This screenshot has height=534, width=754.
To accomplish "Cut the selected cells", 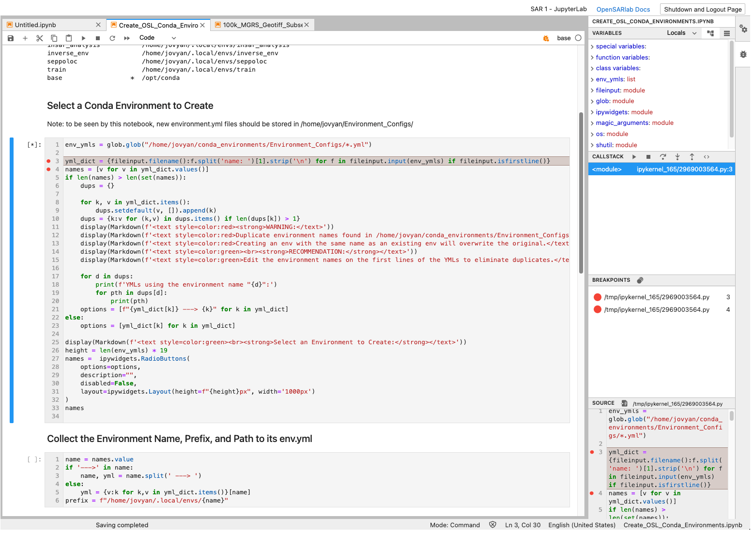I will 40,38.
